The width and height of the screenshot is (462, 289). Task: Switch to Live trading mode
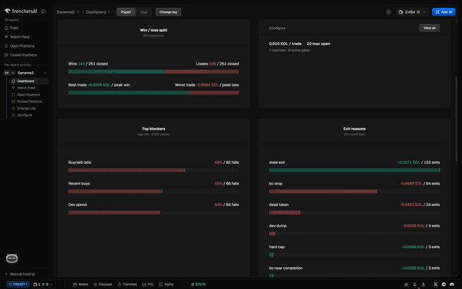[144, 12]
